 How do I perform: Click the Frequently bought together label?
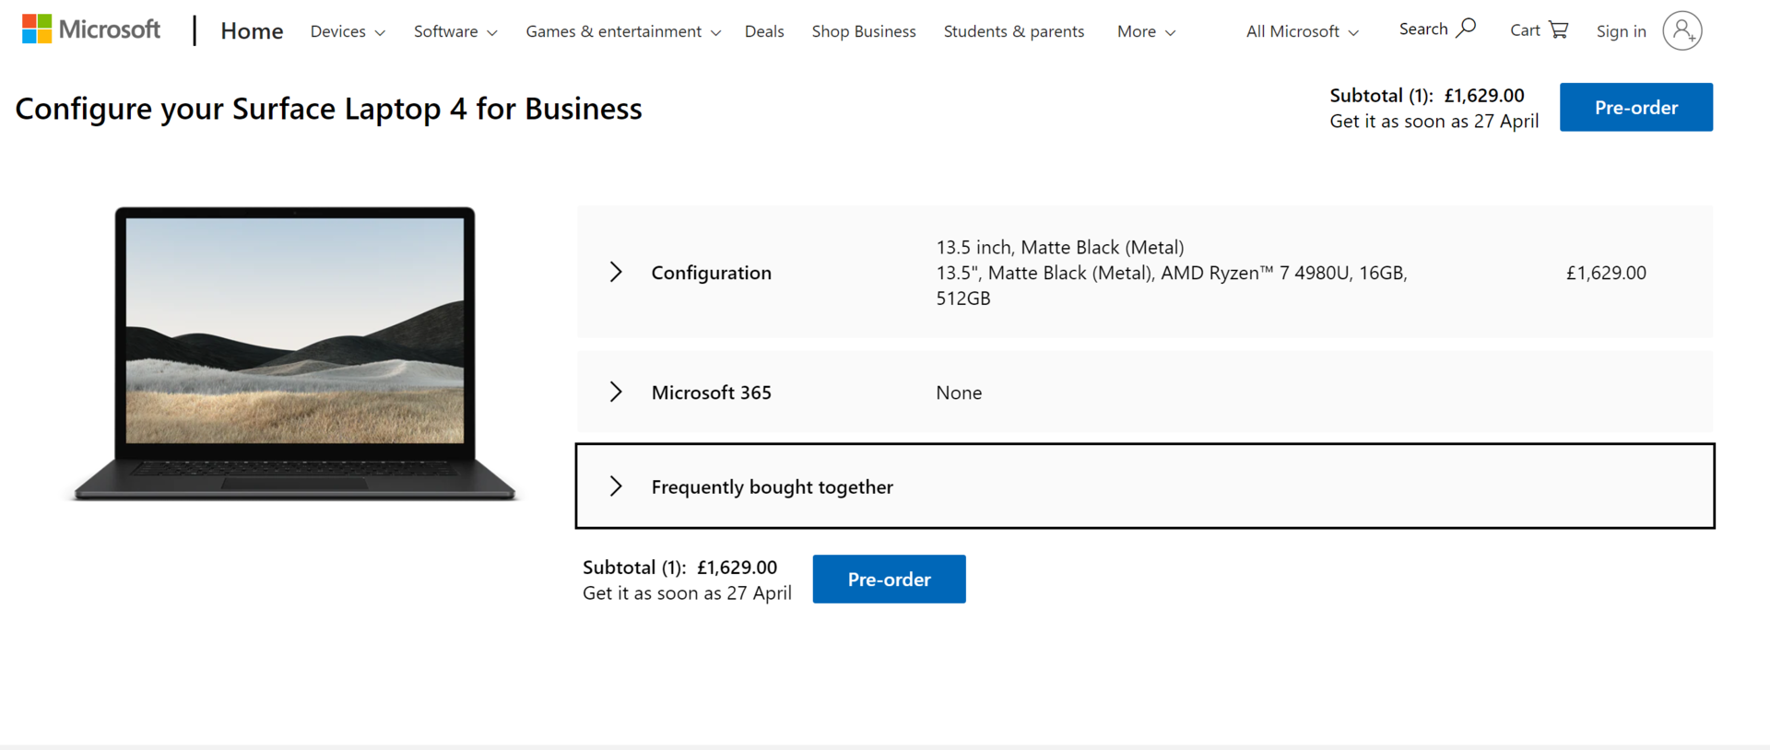(773, 486)
